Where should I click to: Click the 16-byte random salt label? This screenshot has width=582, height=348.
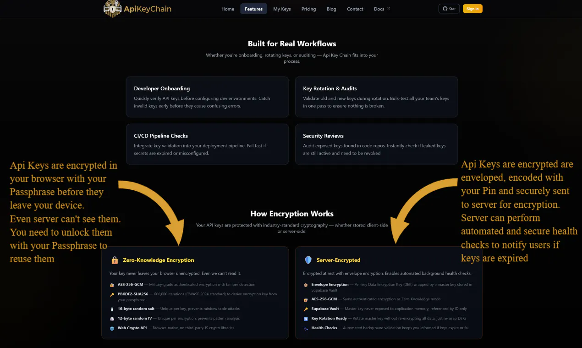click(136, 309)
